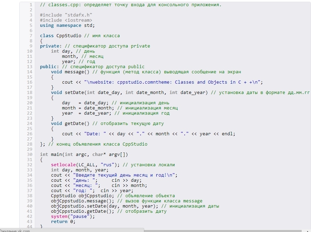The height and width of the screenshot is (232, 311).
Task: Click the comment "// объявление объекта"
Action: [x=146, y=196]
